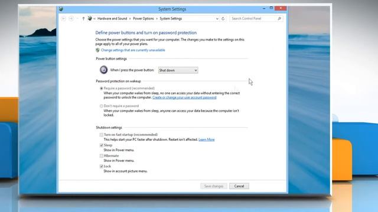Toggle Turn on fast startup checkbox
Viewport: 378px width, 212px height.
click(x=102, y=135)
